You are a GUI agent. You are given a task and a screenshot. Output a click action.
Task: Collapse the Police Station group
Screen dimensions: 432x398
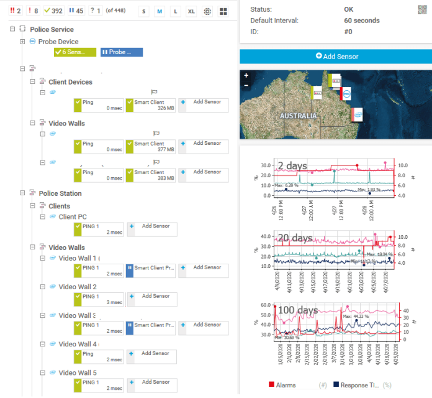pyautogui.click(x=23, y=193)
